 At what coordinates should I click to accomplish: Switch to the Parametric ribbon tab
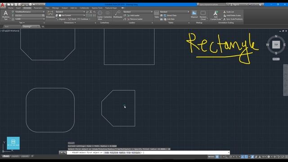[38, 8]
